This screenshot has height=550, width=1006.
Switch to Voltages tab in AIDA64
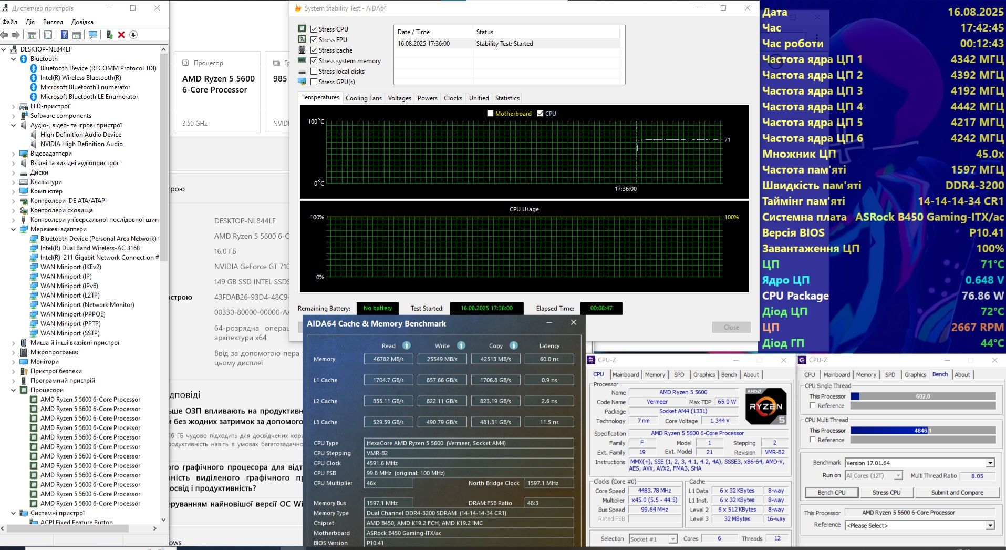coord(399,98)
